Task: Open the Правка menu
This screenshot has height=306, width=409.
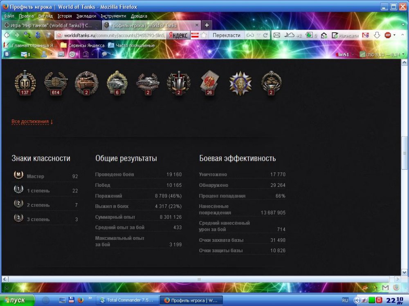Action: coord(26,16)
